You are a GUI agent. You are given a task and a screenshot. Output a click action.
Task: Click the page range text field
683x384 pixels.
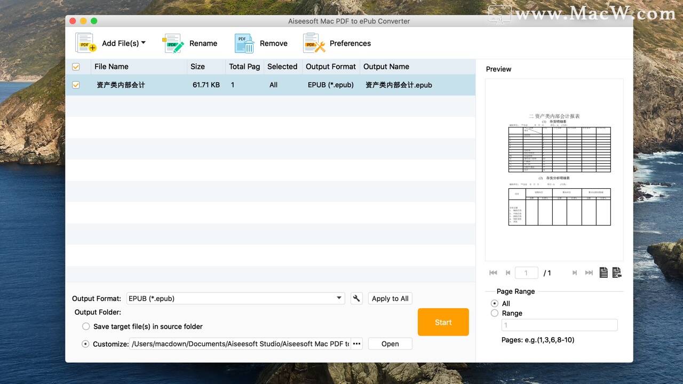point(559,325)
